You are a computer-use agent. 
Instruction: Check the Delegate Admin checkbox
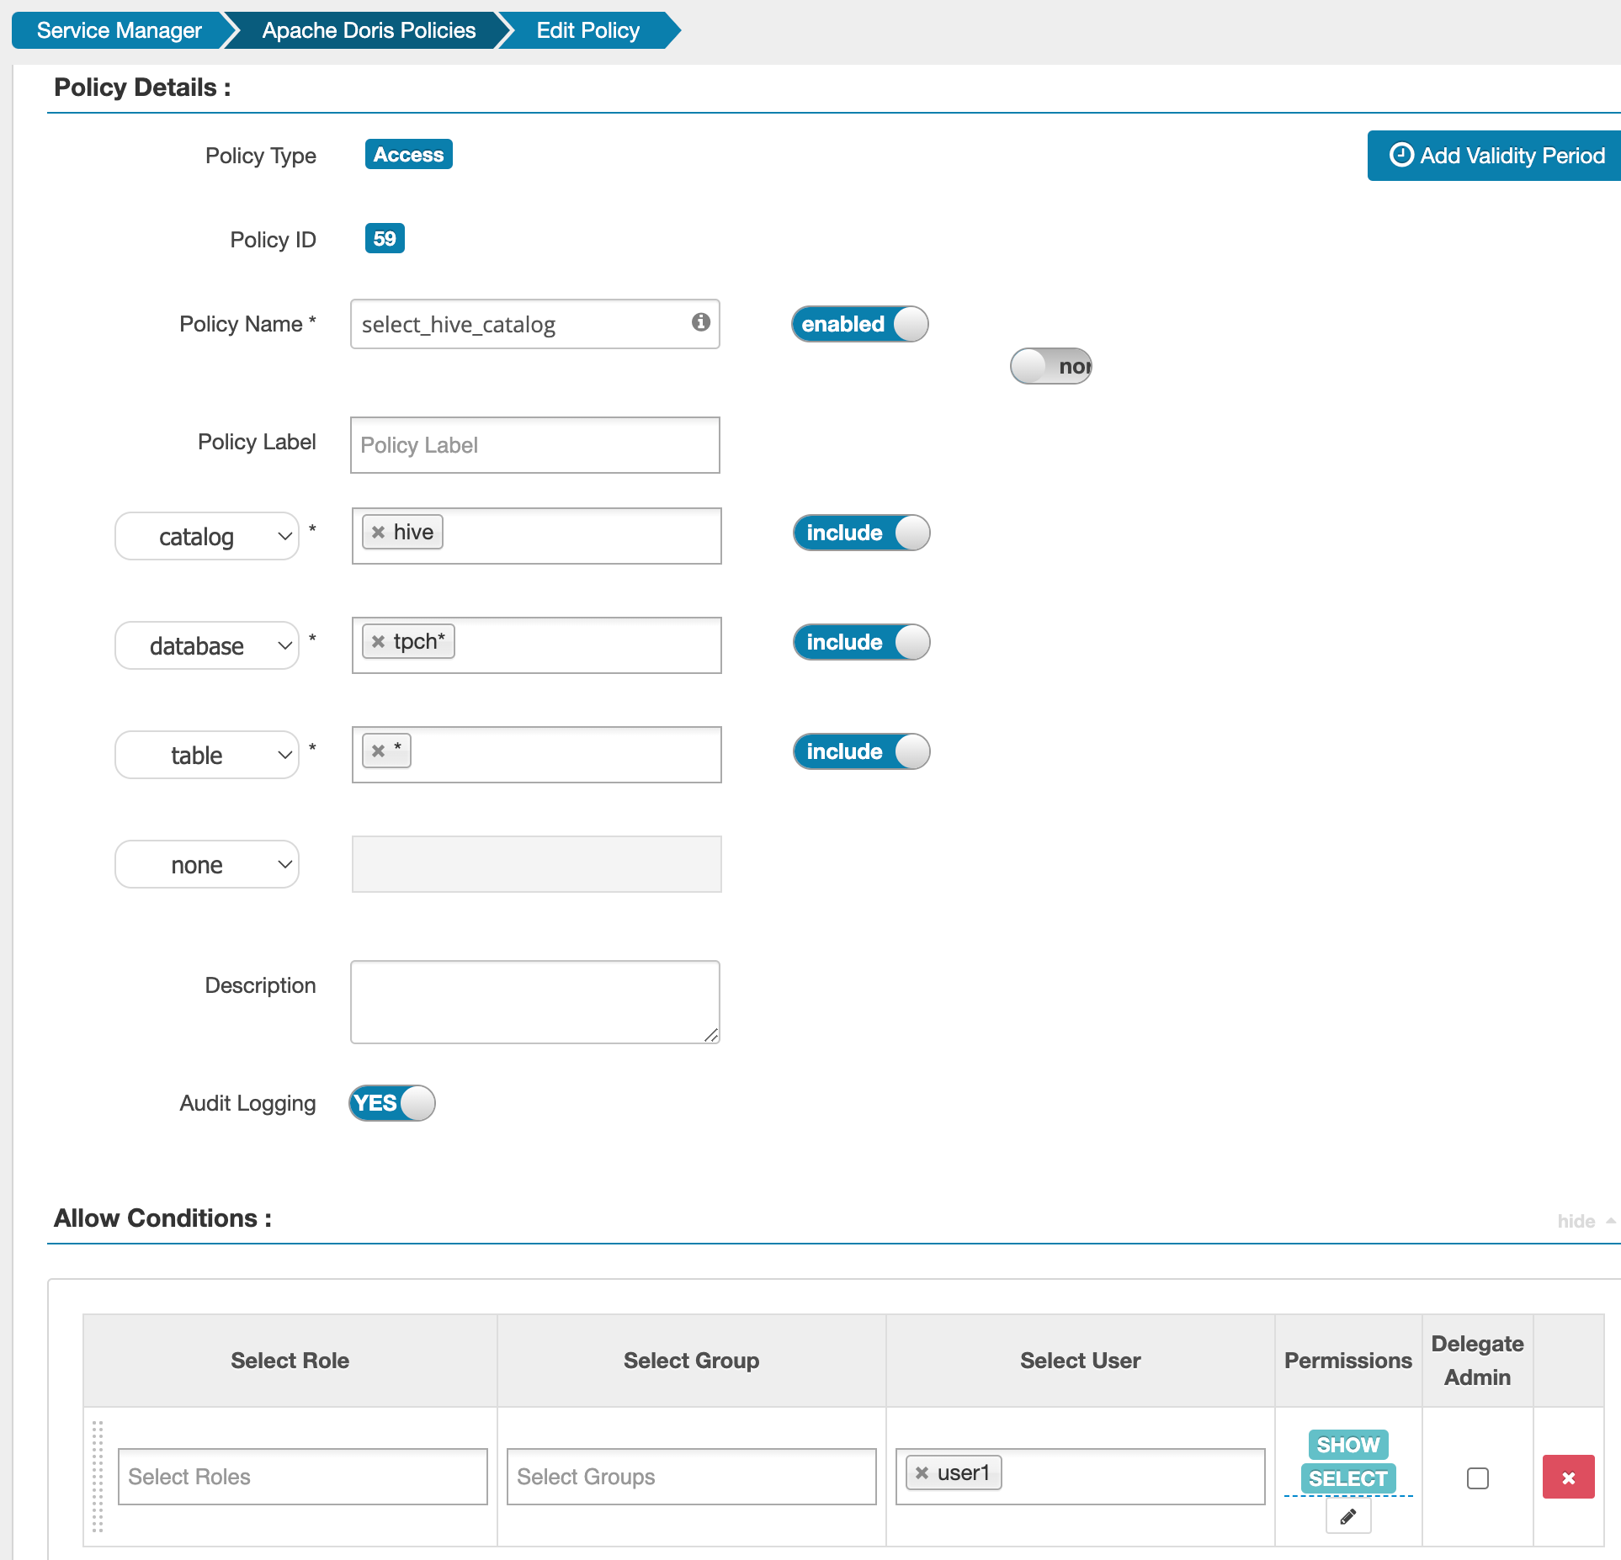pos(1477,1478)
